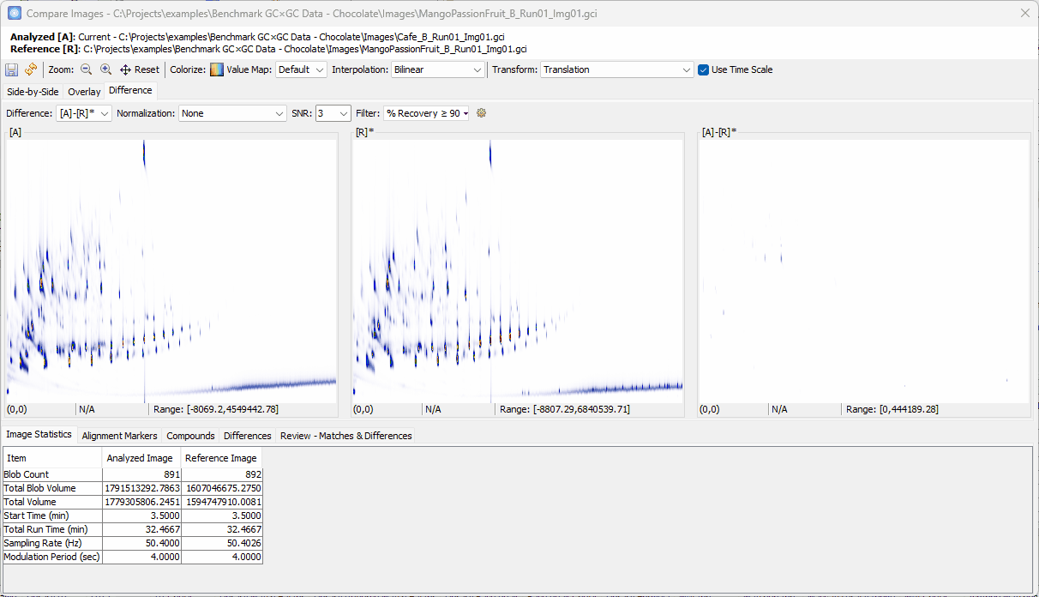Click the Zoom in magnifier icon
The height and width of the screenshot is (597, 1039).
[106, 70]
